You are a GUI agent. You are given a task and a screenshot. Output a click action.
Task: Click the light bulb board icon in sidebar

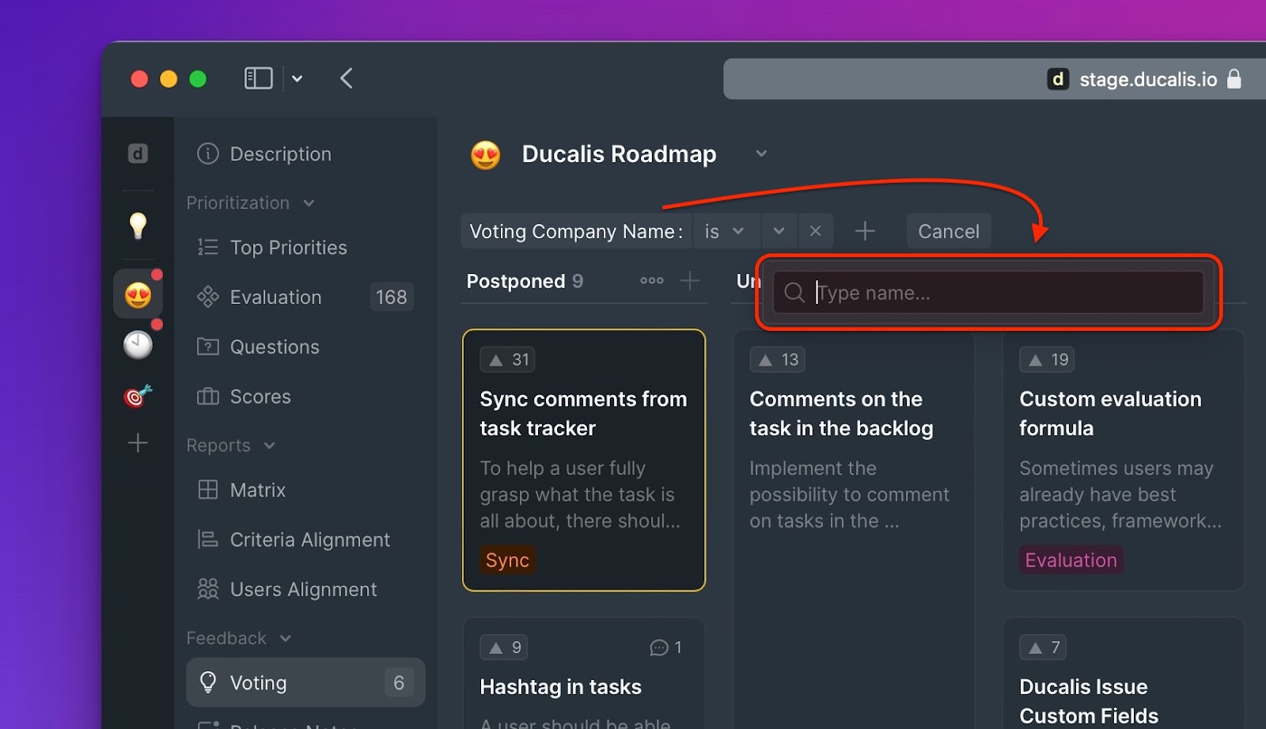pyautogui.click(x=138, y=226)
